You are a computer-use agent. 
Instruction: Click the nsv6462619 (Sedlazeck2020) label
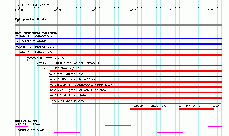(36, 52)
